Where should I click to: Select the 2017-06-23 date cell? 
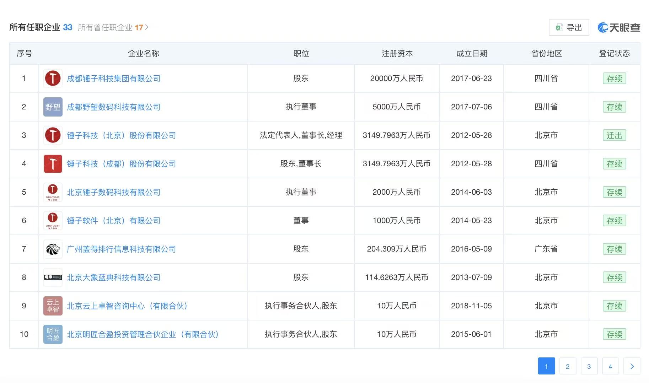[x=471, y=79]
